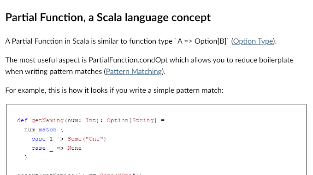Viewport: 313px width, 175px height.
Task: Click the first case keyword
Action: [x=39, y=139]
